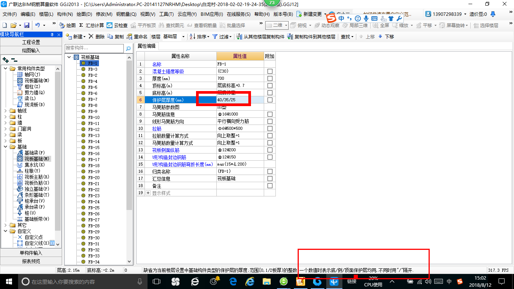This screenshot has width=514, height=289.
Task: Tick the 附加 checkbox for 拉筋
Action: [x=270, y=128]
